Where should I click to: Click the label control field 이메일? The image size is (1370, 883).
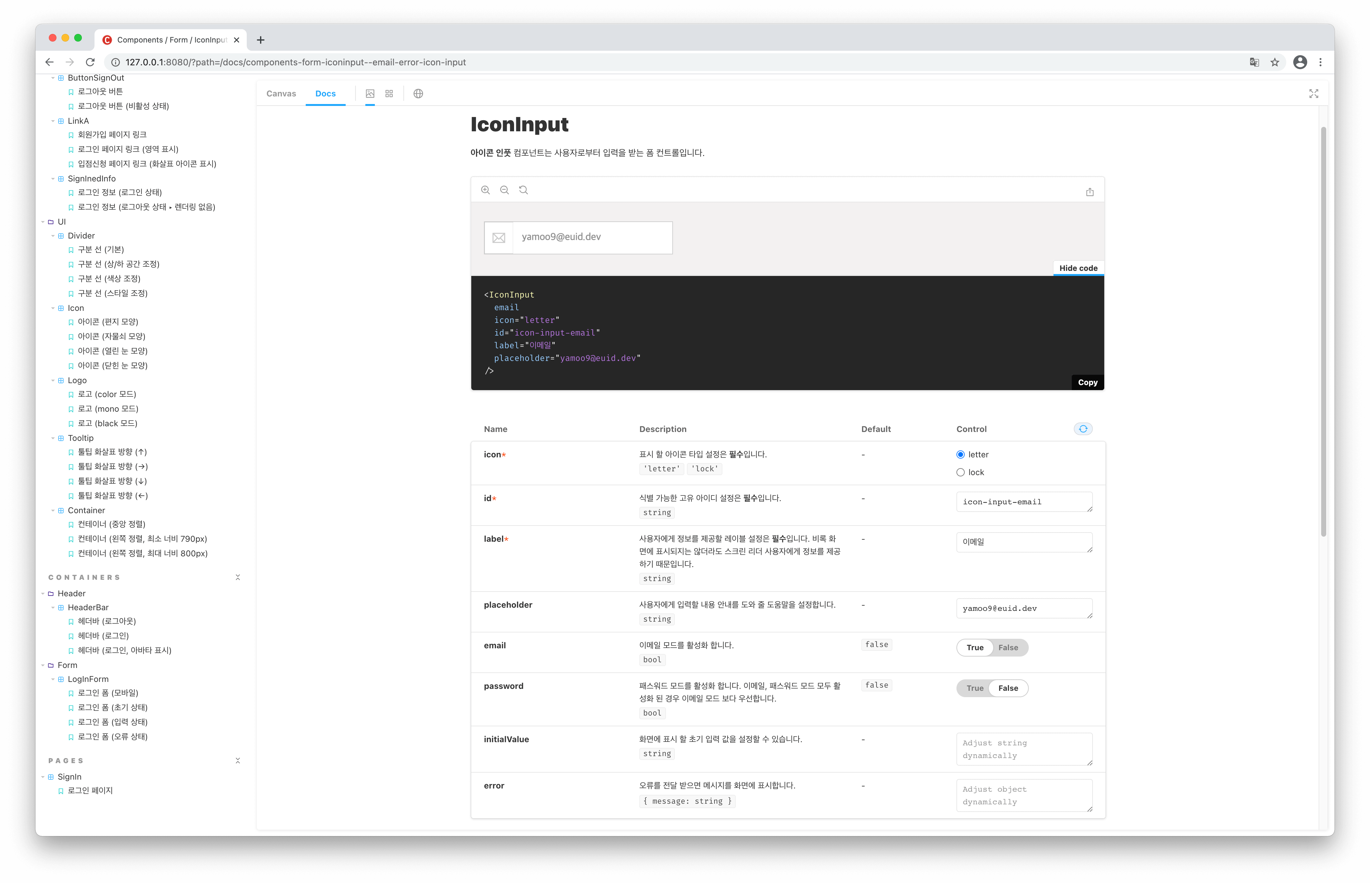point(1024,542)
